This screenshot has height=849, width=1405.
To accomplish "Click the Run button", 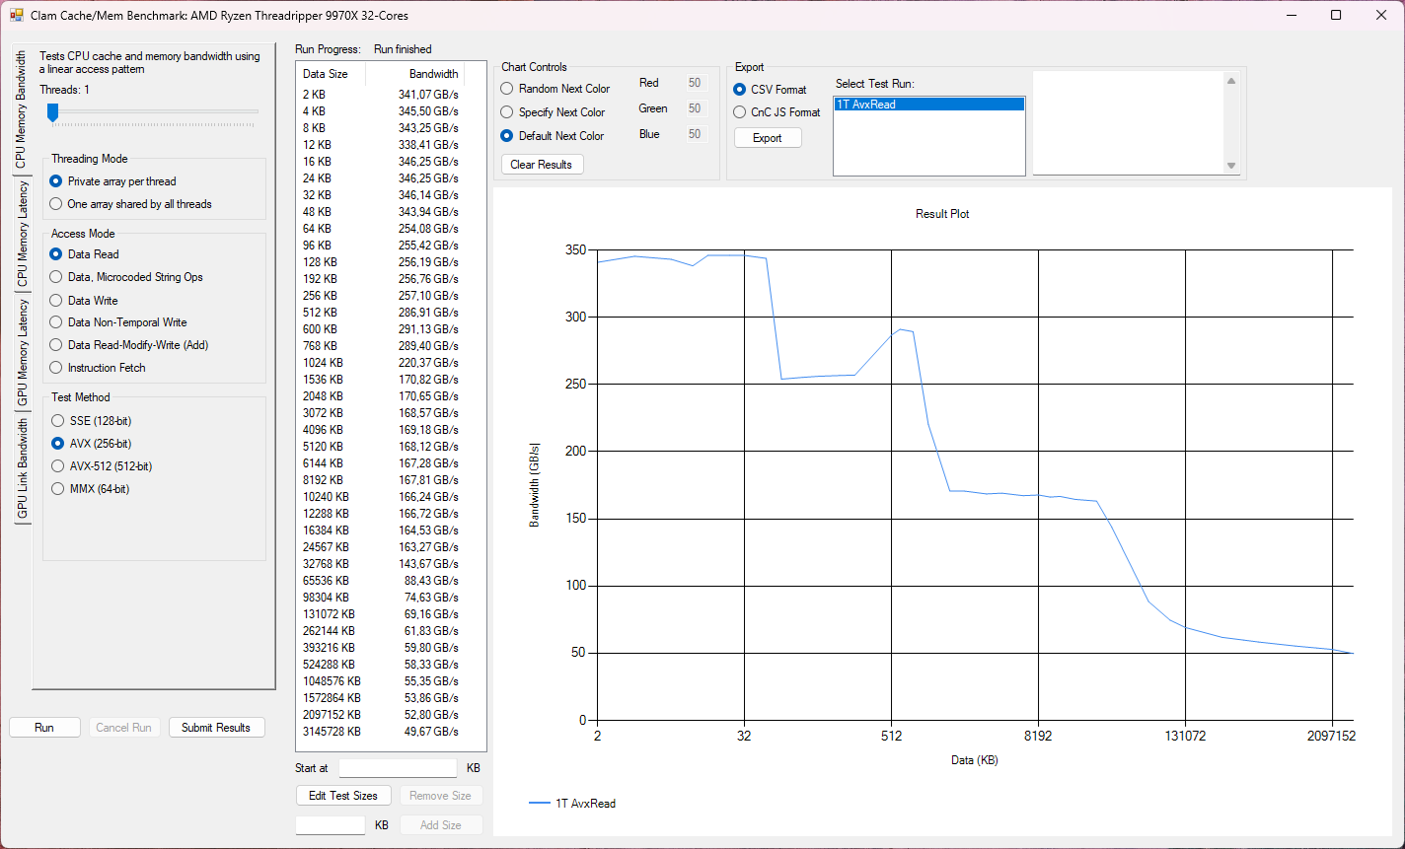I will (44, 728).
